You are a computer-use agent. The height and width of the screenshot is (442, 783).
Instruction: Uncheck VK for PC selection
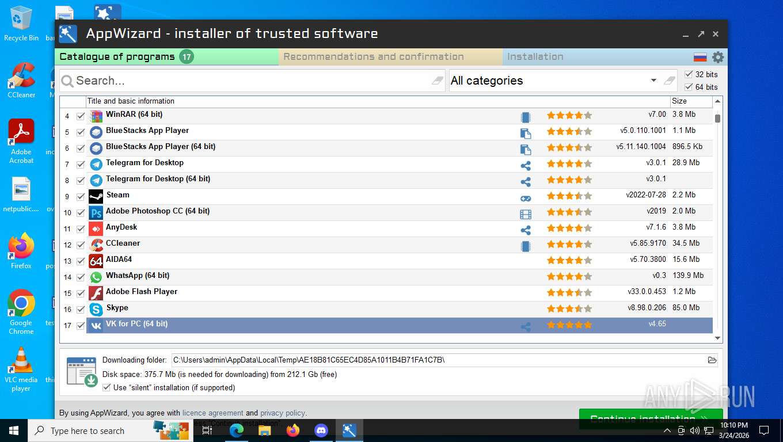[81, 326]
